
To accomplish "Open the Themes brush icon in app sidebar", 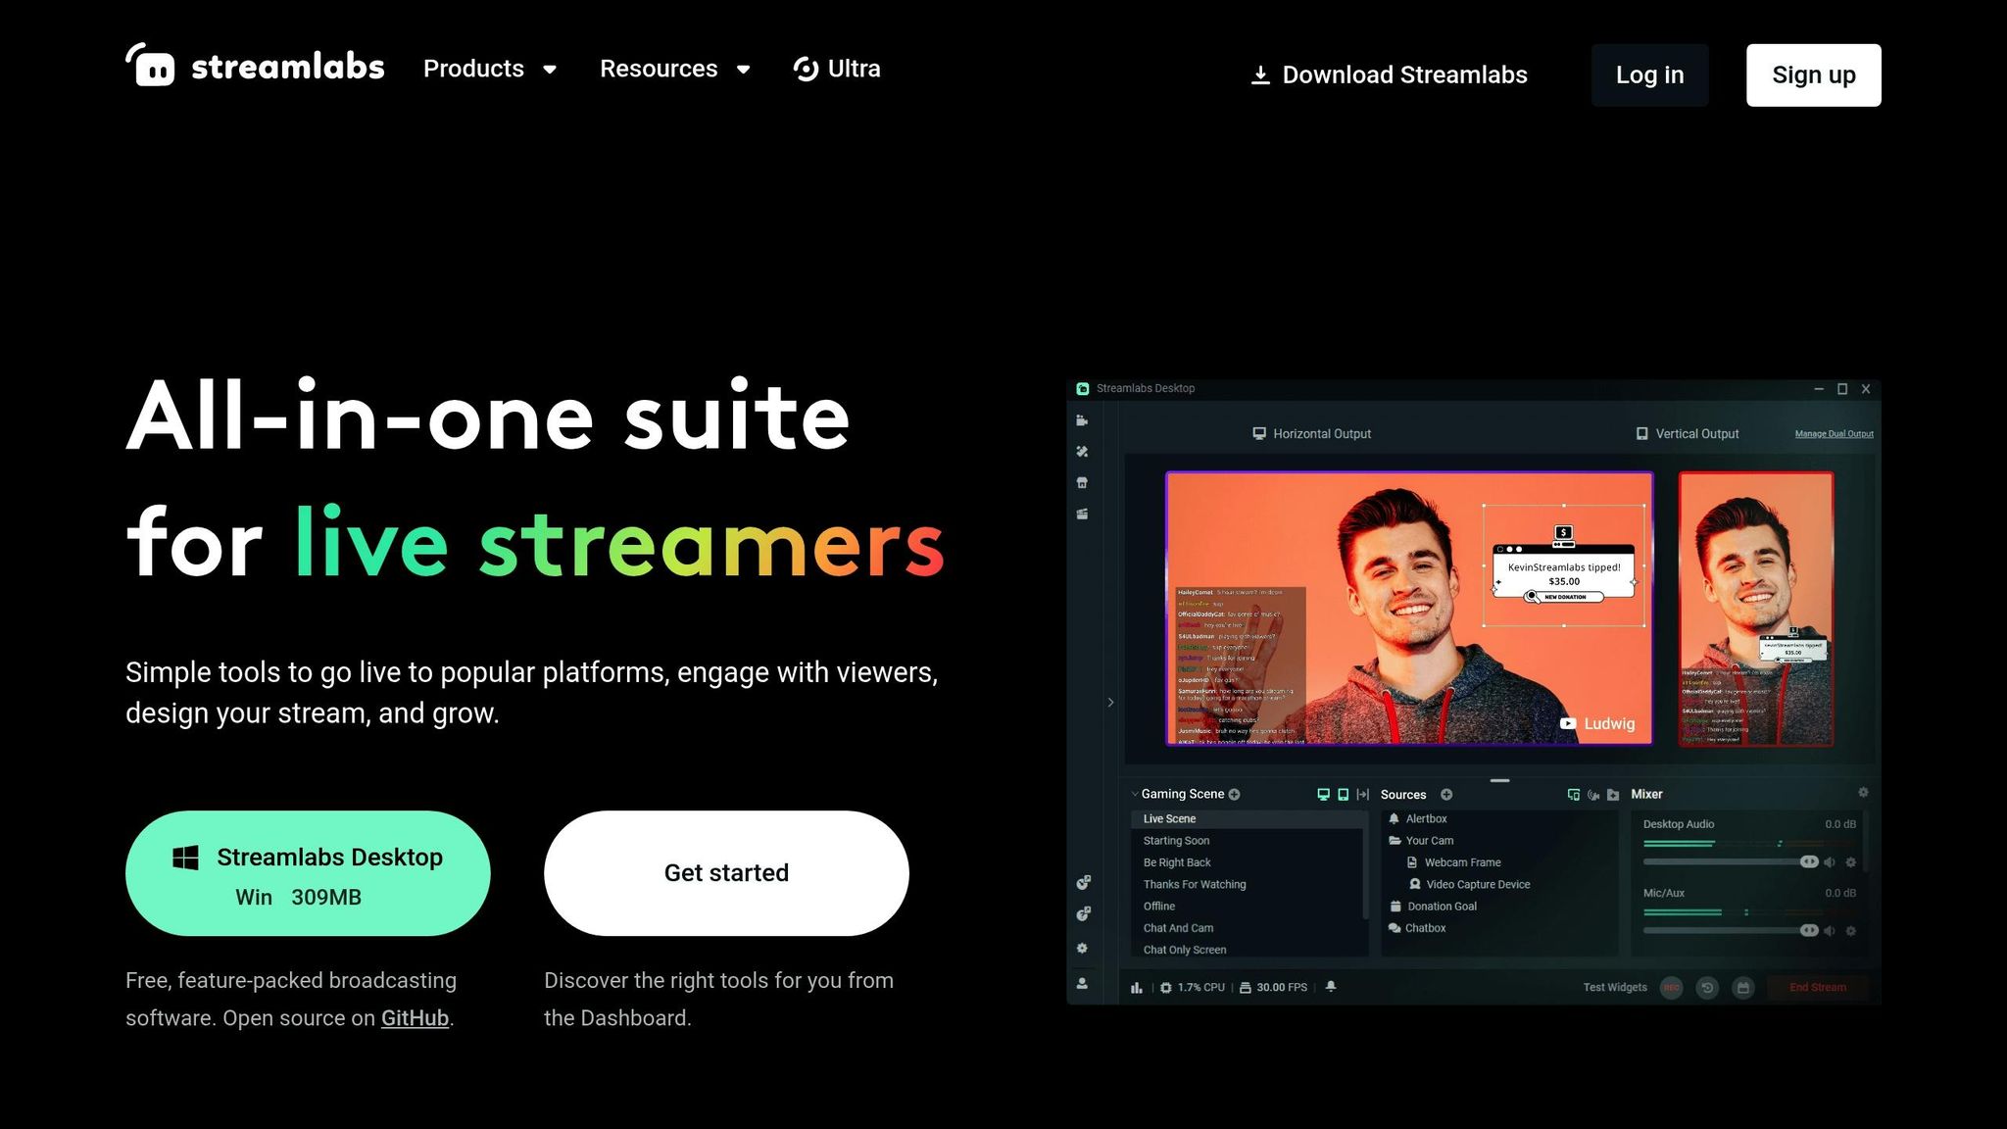I will point(1082,452).
